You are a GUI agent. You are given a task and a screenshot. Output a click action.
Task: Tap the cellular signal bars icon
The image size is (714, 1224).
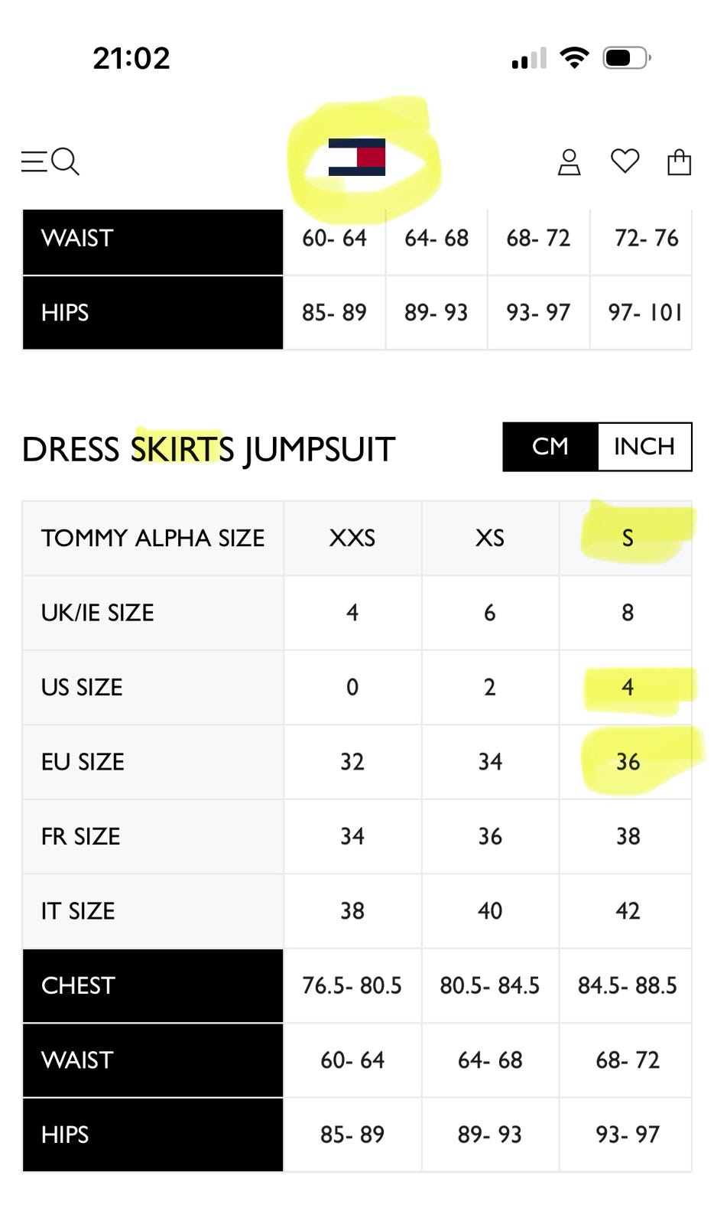[529, 58]
